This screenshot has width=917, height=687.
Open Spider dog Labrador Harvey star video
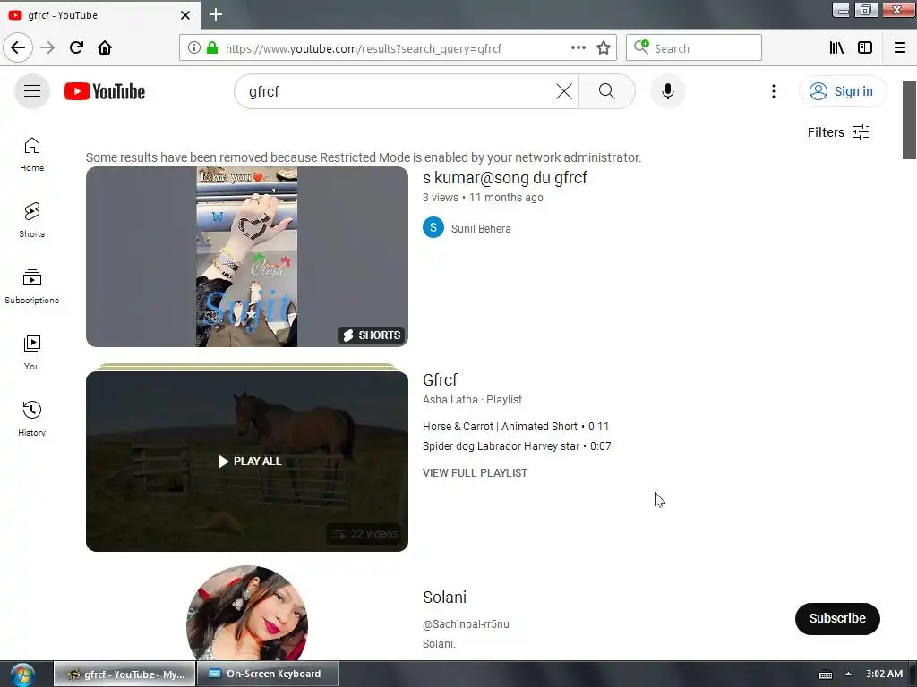(517, 446)
